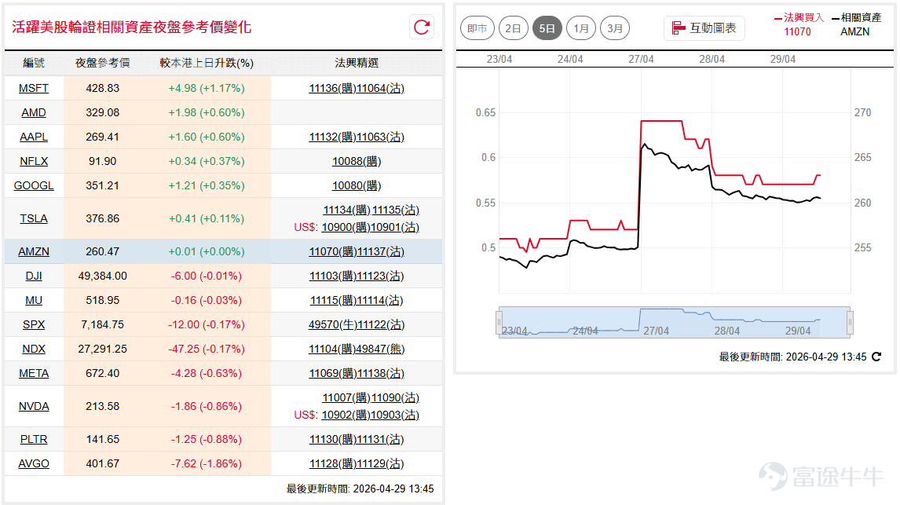Open warrant 10088(購) for NFLX
The height and width of the screenshot is (505, 900).
[357, 161]
